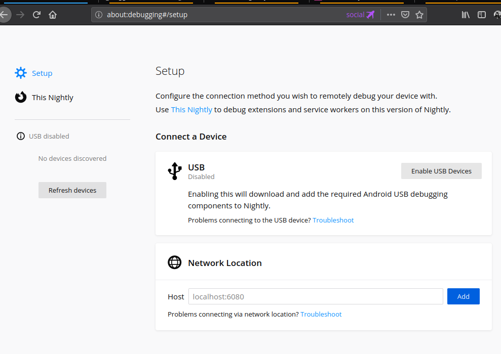The height and width of the screenshot is (354, 501).
Task: Click the main 'Setup' page heading
Action: tap(170, 71)
